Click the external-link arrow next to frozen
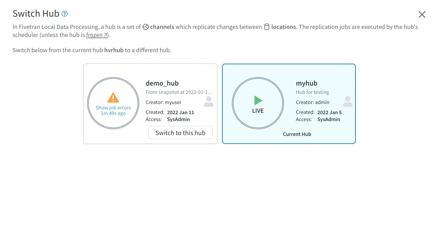 click(105, 35)
